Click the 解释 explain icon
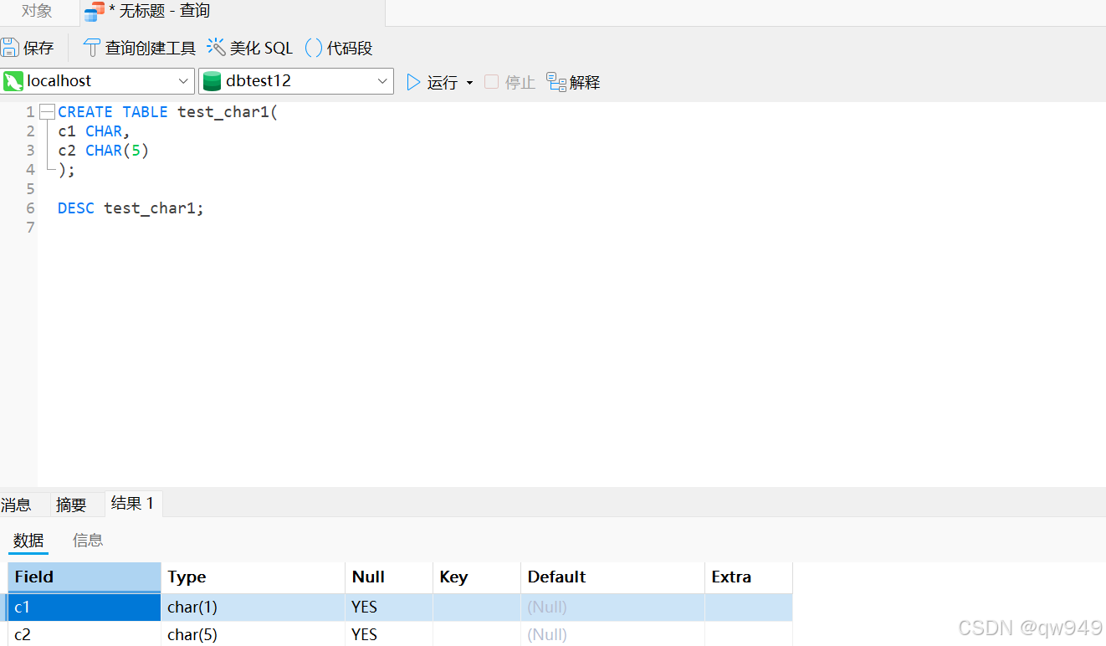Screen dimensions: 1106x646 (x=556, y=81)
